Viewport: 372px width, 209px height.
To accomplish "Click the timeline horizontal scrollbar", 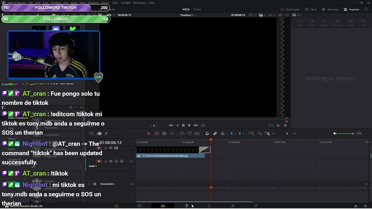I will (194, 202).
